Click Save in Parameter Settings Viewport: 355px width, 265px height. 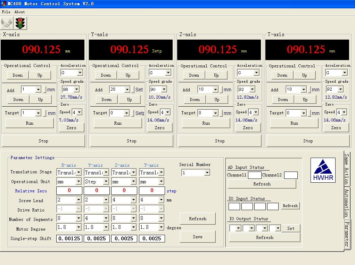pos(197,237)
